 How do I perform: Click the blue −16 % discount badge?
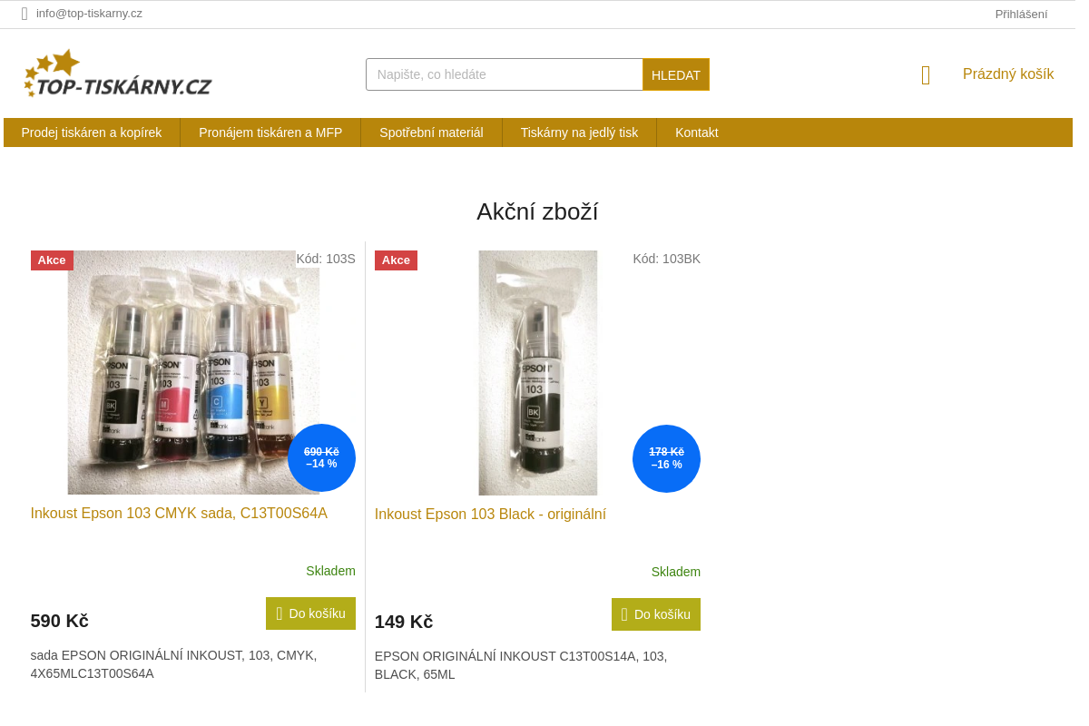click(x=666, y=458)
